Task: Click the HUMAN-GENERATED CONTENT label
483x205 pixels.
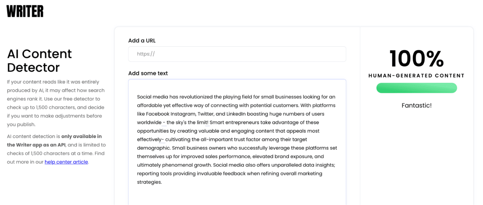Action: pyautogui.click(x=416, y=75)
